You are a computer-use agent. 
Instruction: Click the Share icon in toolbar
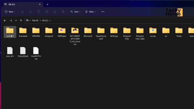55,12
